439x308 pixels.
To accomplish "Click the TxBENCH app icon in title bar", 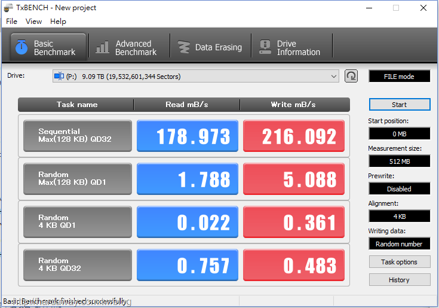I will tap(8, 8).
